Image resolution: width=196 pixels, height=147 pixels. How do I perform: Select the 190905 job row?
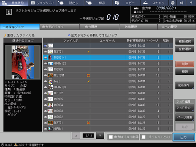pos(108,99)
